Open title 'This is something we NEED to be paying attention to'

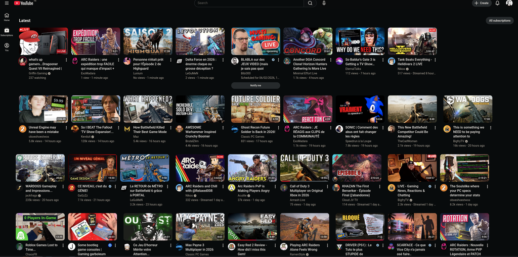pyautogui.click(x=468, y=132)
